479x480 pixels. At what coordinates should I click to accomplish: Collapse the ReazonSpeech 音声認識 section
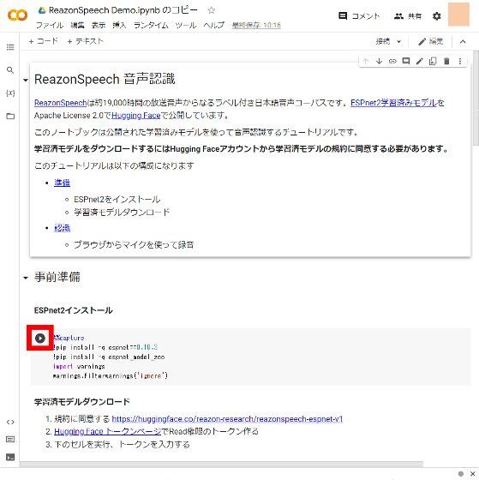click(x=26, y=81)
